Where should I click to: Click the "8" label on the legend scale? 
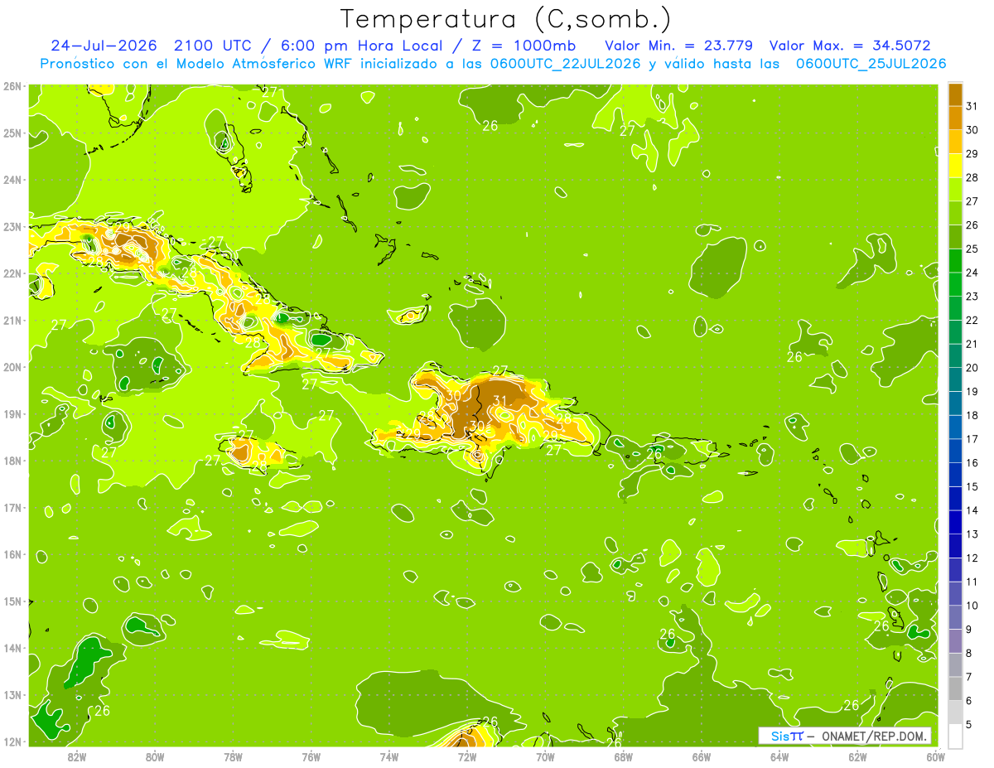pos(969,653)
